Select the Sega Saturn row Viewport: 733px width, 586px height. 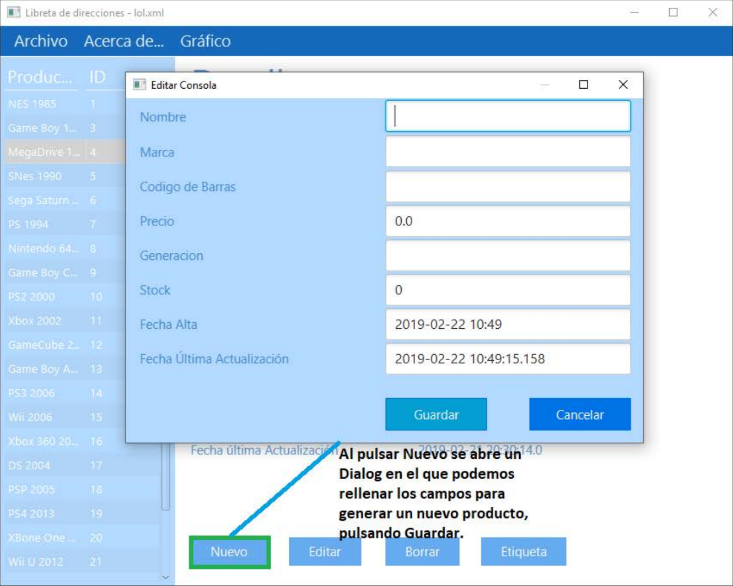65,200
